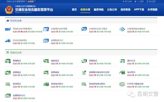This screenshot has width=164, height=102.
Task: Click the 补换领机动车行驶证 title text
Action: [98, 29]
